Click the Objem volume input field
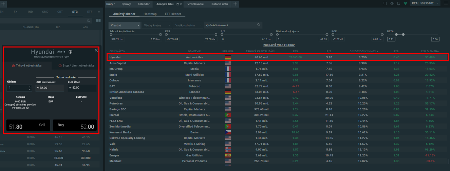 tap(18, 88)
